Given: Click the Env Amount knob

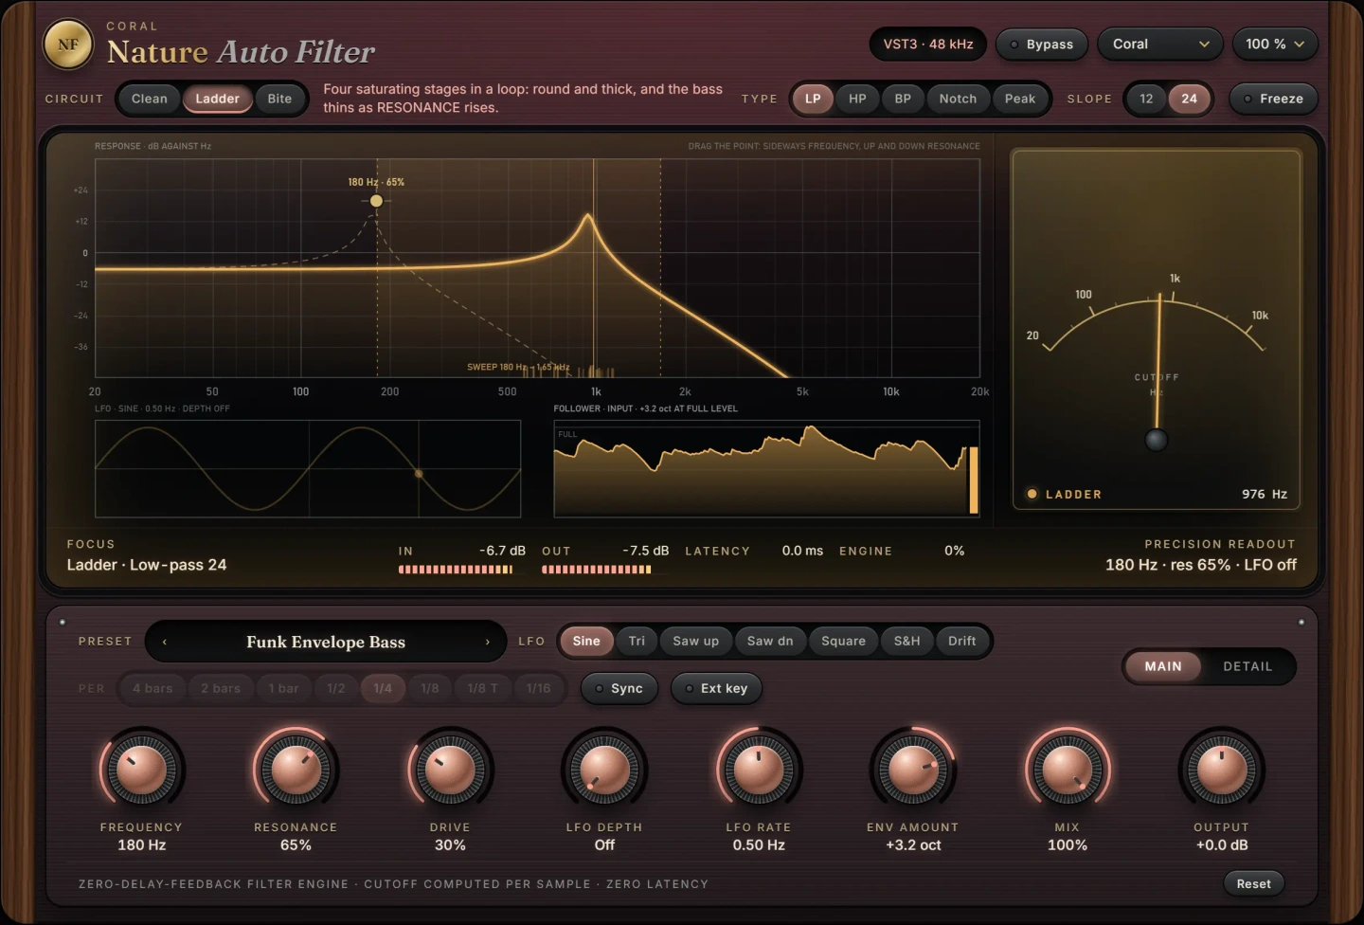Looking at the screenshot, I should (x=913, y=769).
